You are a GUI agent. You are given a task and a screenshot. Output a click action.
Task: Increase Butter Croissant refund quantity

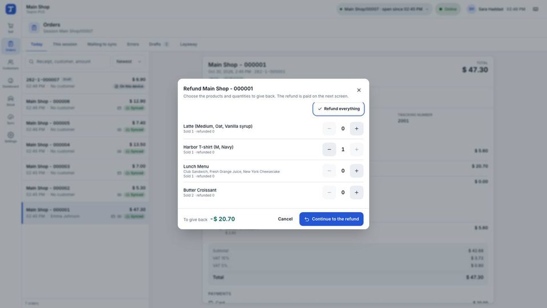356,193
